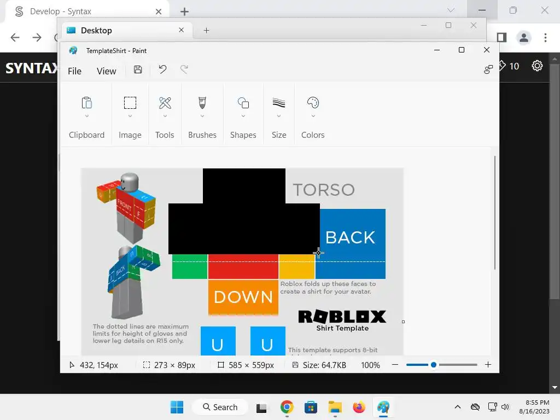
Task: Expand the Tools dropdown chevron
Action: 165,116
